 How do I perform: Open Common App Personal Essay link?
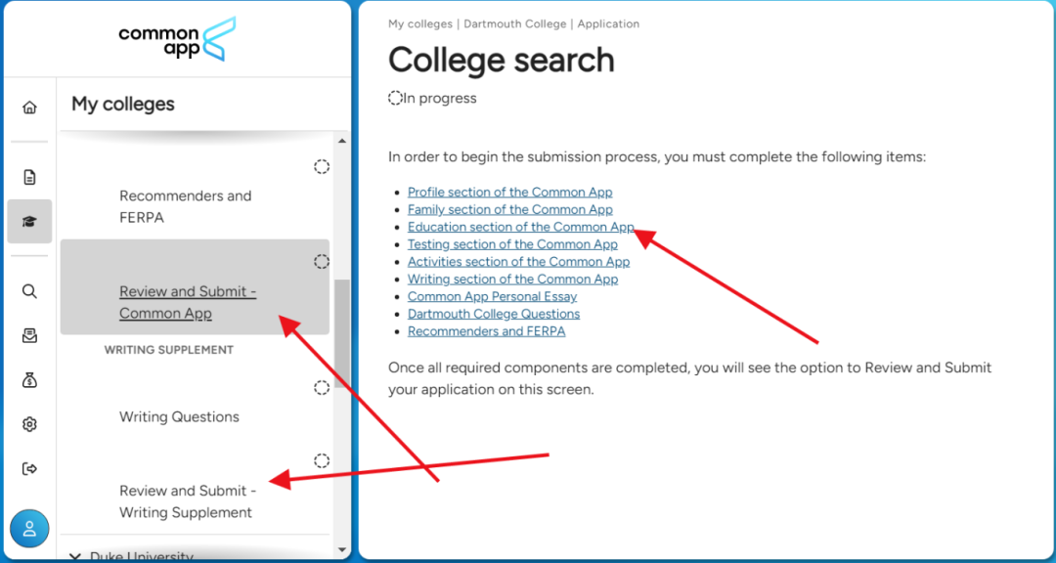click(x=492, y=296)
